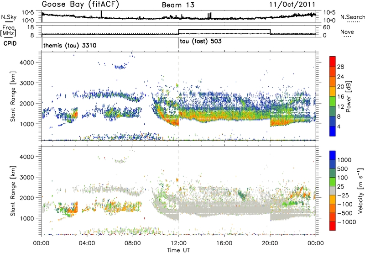Click the '28' tick on power colorbar
Image resolution: width=365 pixels, height=253 pixels.
tap(340, 67)
